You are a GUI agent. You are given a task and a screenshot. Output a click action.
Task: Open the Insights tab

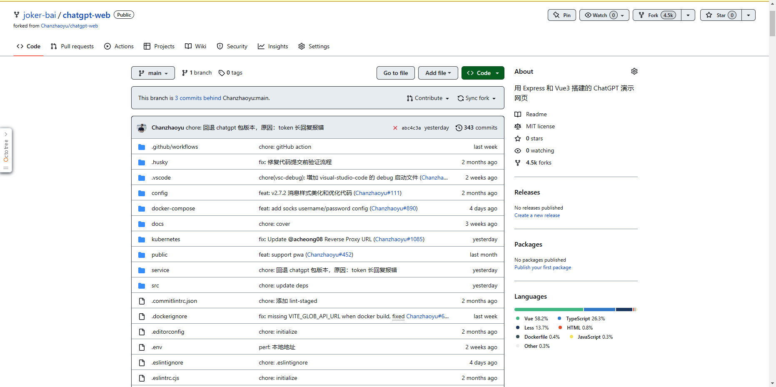(x=273, y=46)
